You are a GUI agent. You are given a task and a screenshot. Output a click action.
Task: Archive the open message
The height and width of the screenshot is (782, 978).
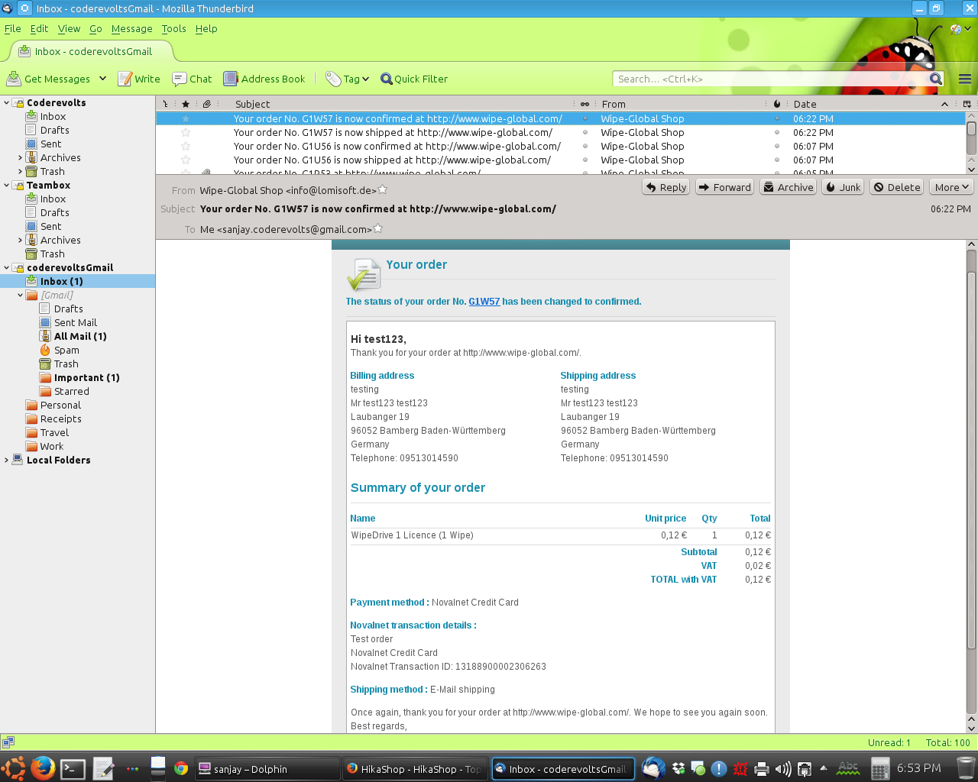coord(788,187)
